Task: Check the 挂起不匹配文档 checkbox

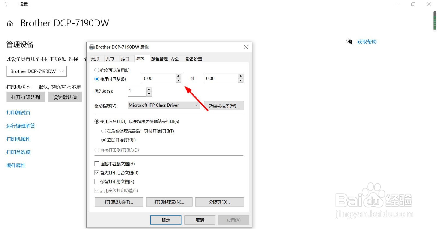Action: (96, 164)
